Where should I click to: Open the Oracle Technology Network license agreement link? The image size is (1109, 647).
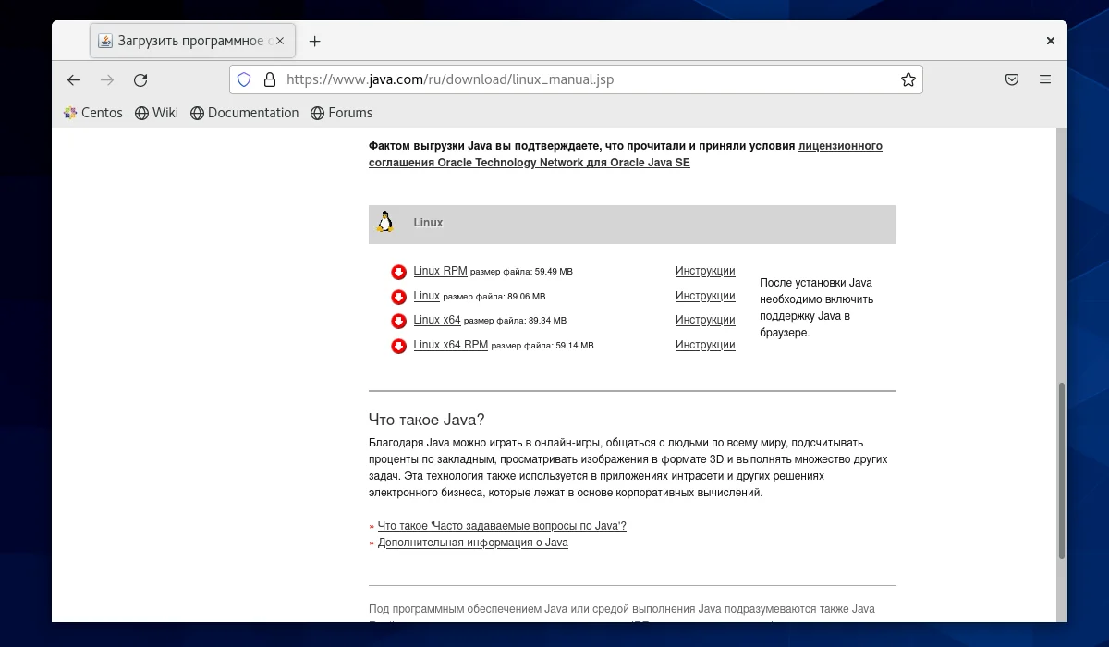626,154
